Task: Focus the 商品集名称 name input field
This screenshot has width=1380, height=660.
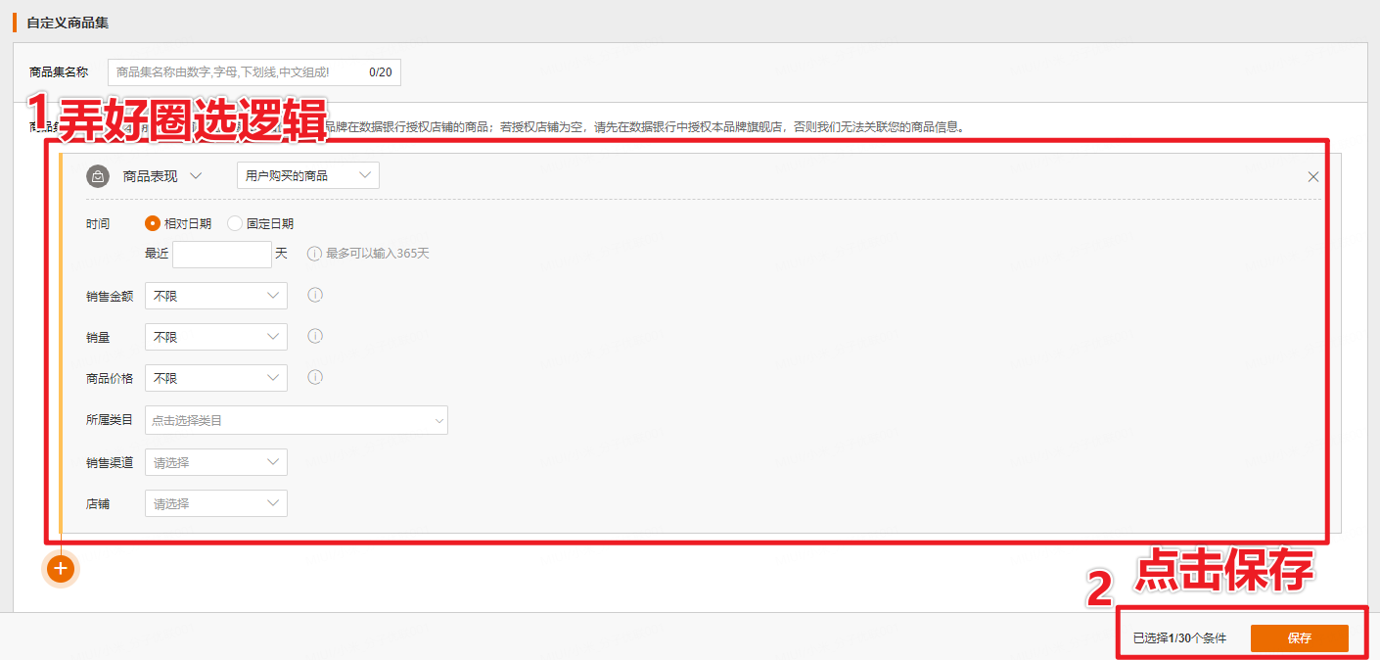Action: pyautogui.click(x=254, y=72)
